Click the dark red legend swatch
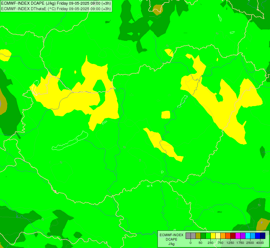Screen dimensions: 270x248 tap(233, 236)
